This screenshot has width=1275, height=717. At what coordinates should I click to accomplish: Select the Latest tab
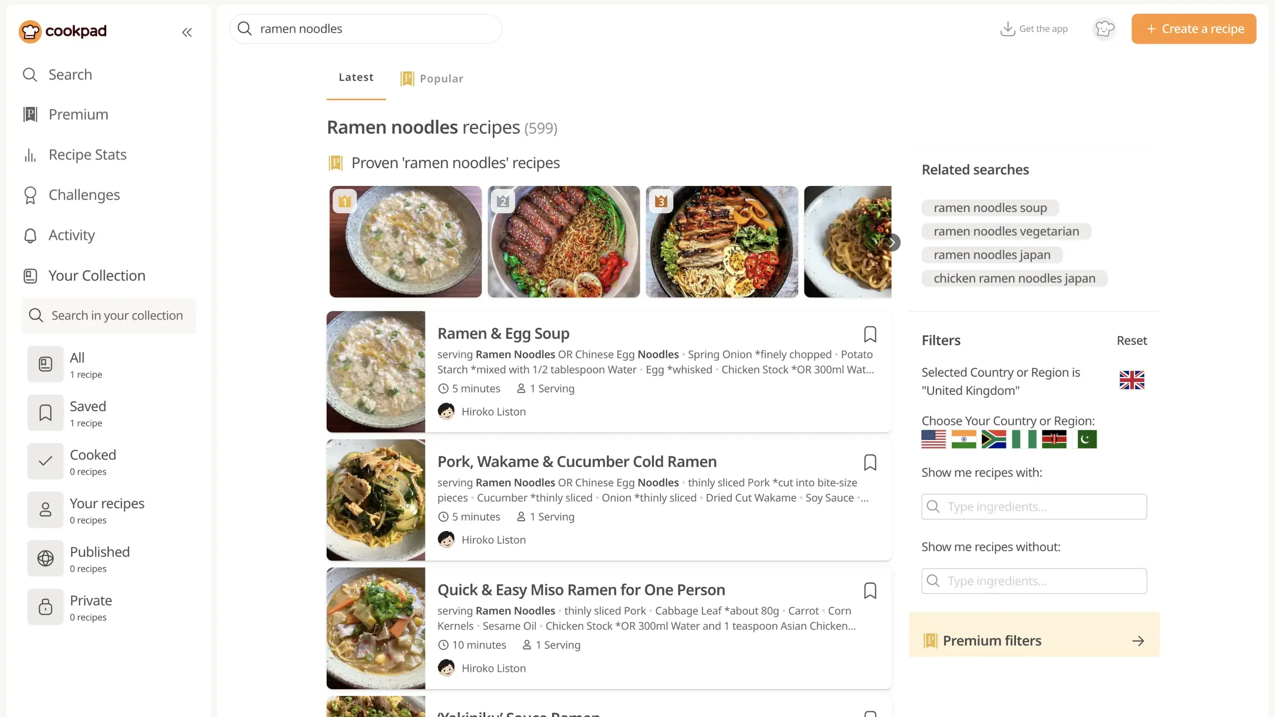(356, 78)
